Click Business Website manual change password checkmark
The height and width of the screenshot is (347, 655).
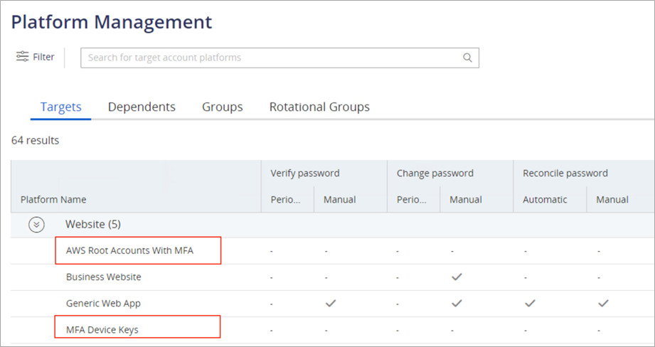457,277
